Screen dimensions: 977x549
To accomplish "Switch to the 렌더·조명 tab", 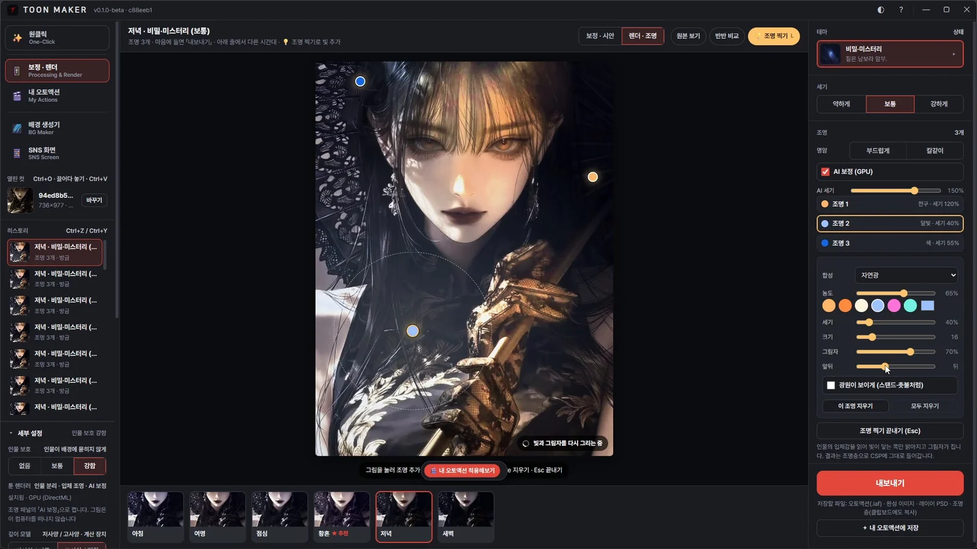I will (643, 36).
